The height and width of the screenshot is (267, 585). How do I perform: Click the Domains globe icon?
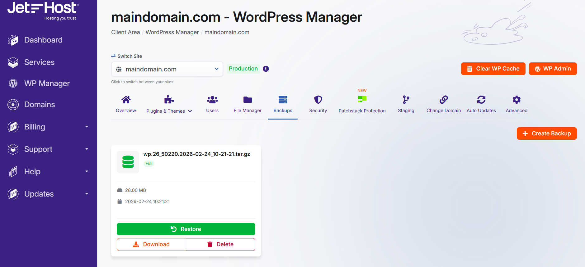[x=13, y=105]
